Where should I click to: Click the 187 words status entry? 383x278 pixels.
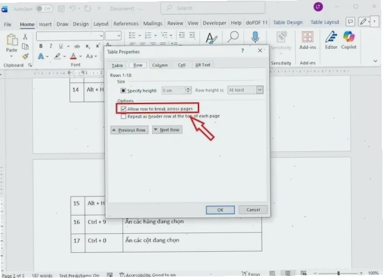coord(42,275)
